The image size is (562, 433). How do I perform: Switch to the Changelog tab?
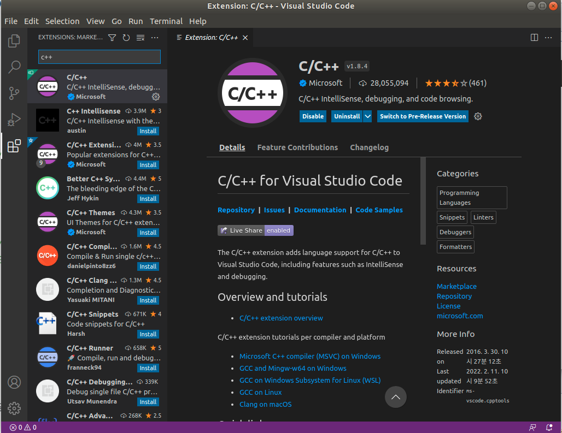pos(369,147)
